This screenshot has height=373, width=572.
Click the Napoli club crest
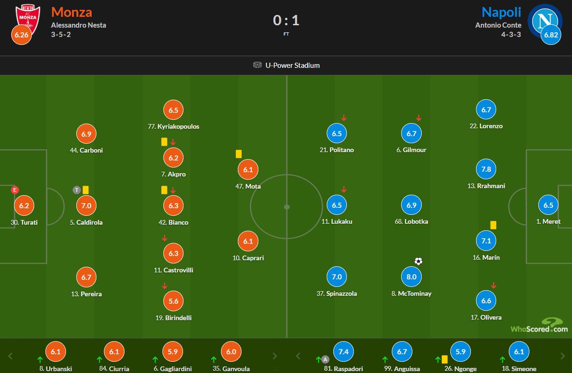[x=544, y=21]
